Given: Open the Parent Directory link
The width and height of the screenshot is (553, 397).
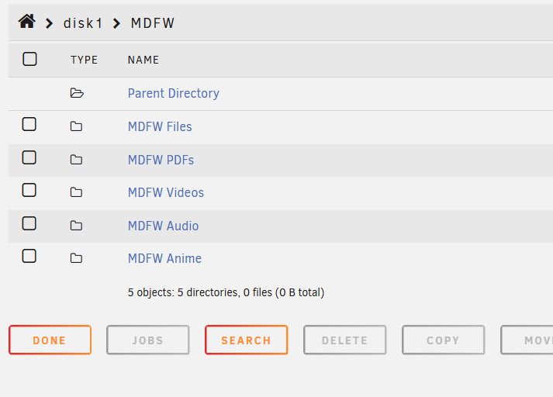Looking at the screenshot, I should (x=174, y=93).
